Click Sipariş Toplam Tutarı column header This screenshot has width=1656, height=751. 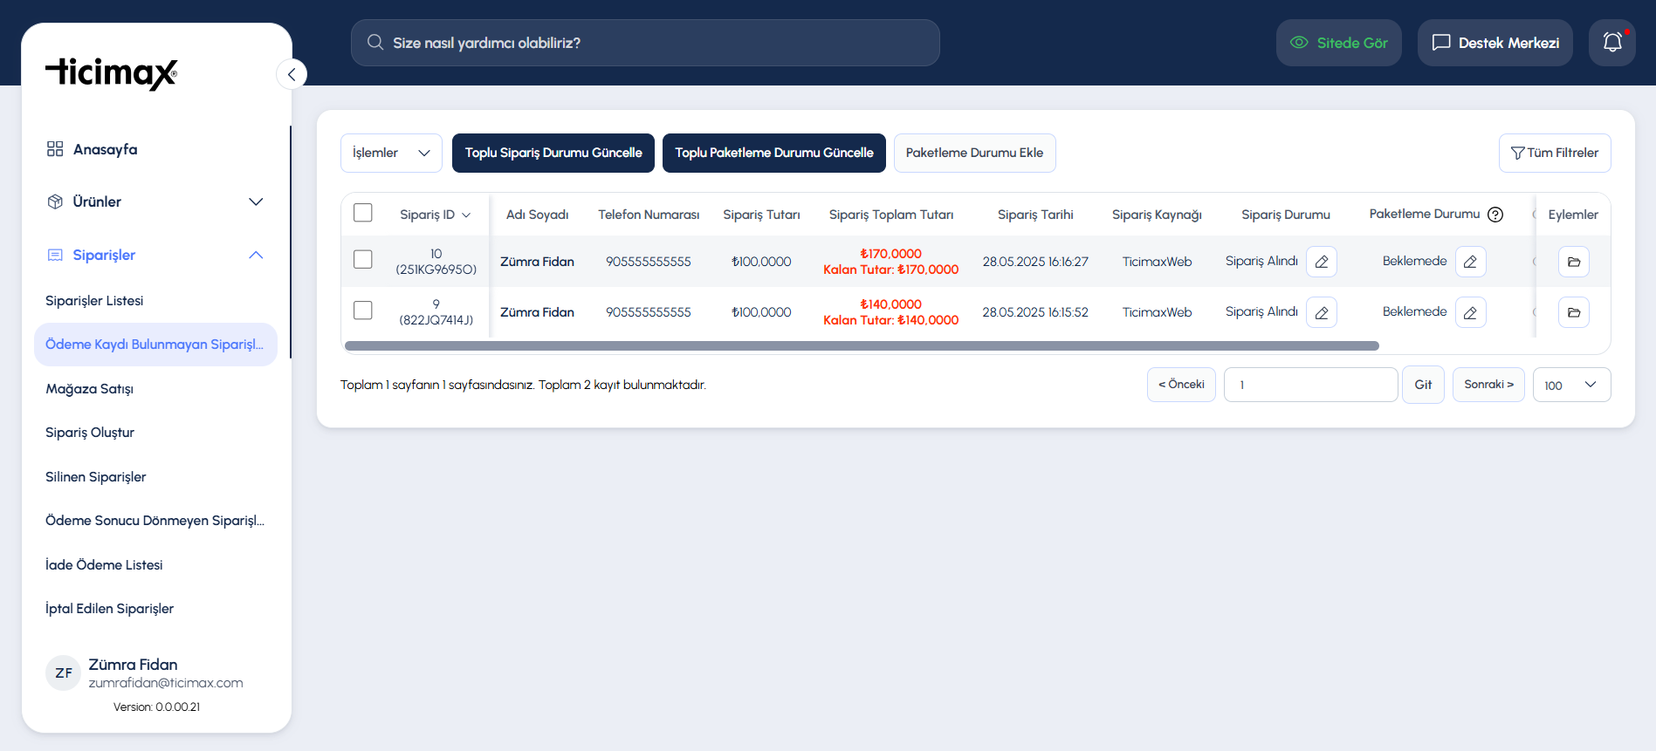pos(891,215)
